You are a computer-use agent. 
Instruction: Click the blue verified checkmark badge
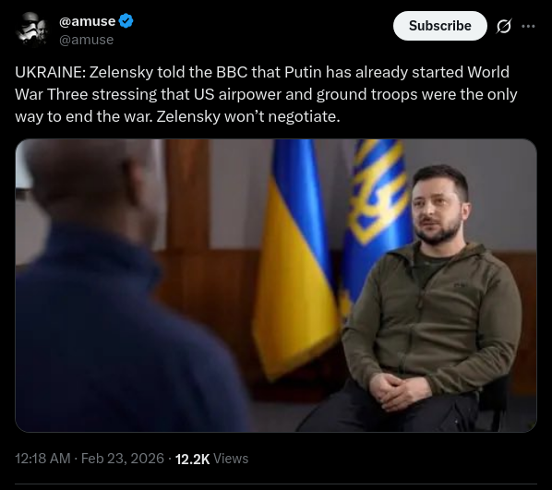click(x=126, y=21)
